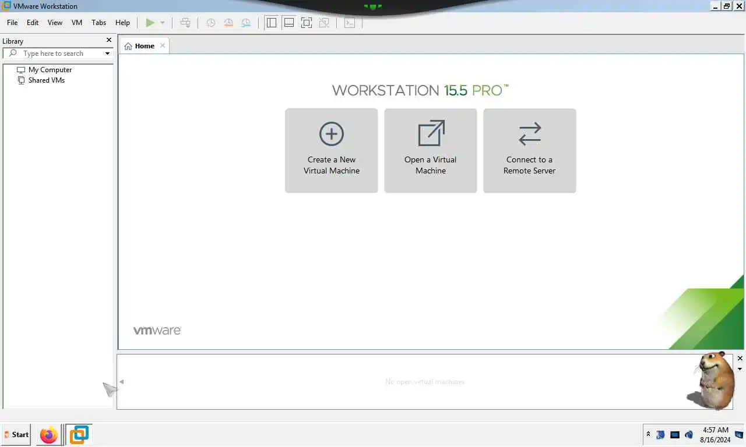Click the thumbnail bar left scroll arrow

[x=121, y=382]
